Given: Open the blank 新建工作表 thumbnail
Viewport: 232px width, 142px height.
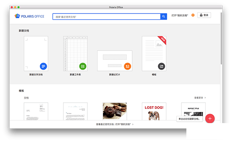Looking at the screenshot, I should [x=75, y=54].
